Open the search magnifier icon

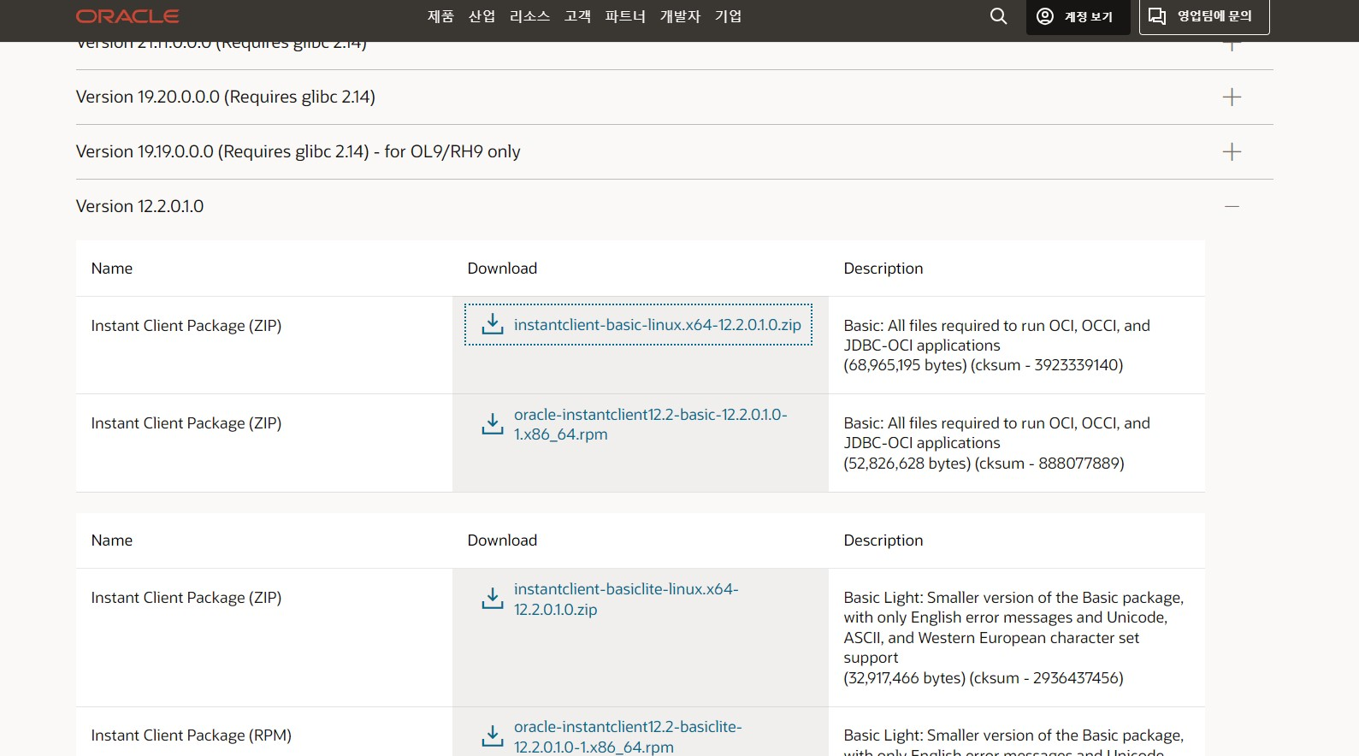pyautogui.click(x=998, y=16)
